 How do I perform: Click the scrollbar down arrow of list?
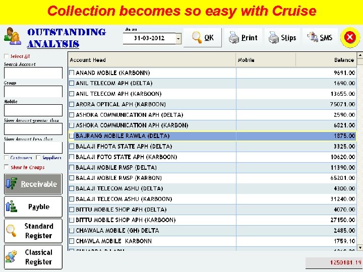pos(360,247)
